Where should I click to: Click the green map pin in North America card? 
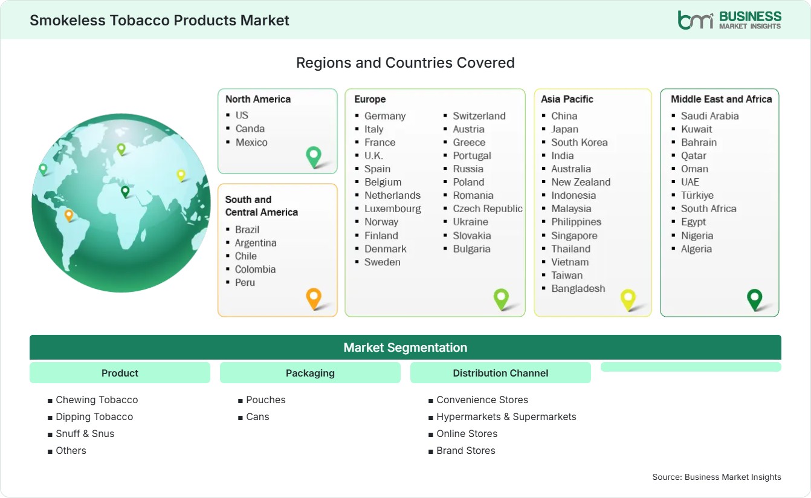[x=314, y=157]
